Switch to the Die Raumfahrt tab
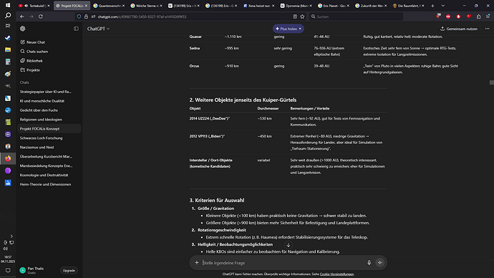This screenshot has width=494, height=278. coord(408,6)
